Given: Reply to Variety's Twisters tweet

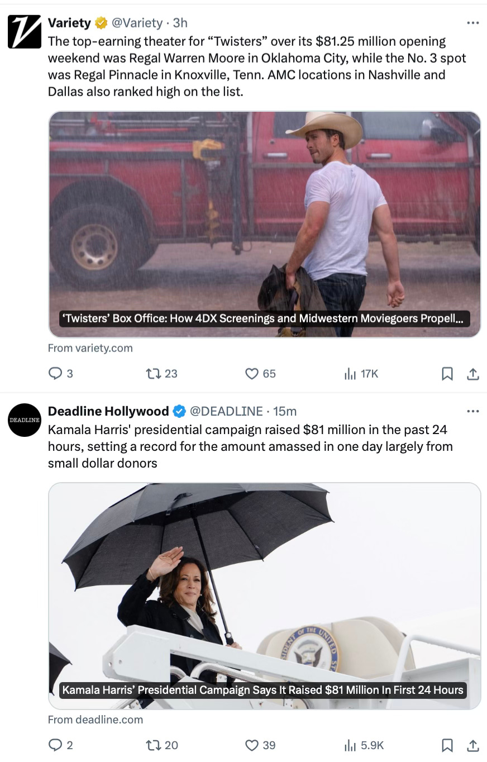Looking at the screenshot, I should 55,374.
